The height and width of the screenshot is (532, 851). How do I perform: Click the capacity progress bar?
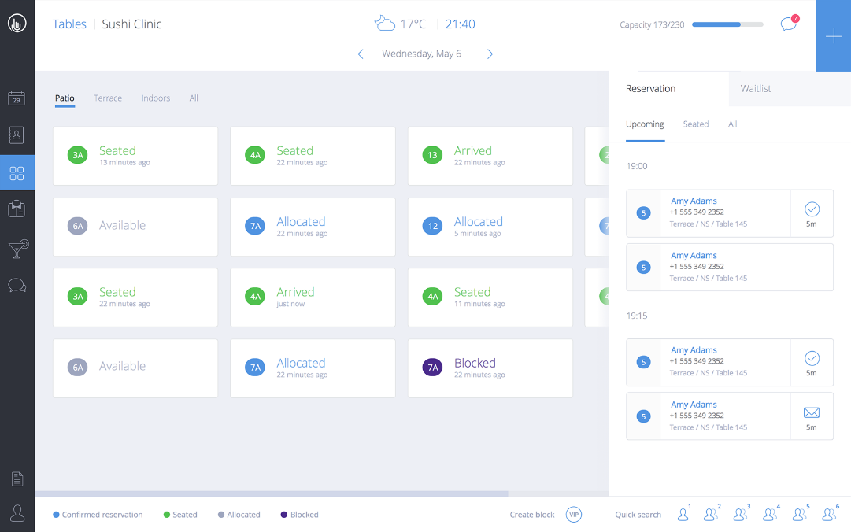727,25
